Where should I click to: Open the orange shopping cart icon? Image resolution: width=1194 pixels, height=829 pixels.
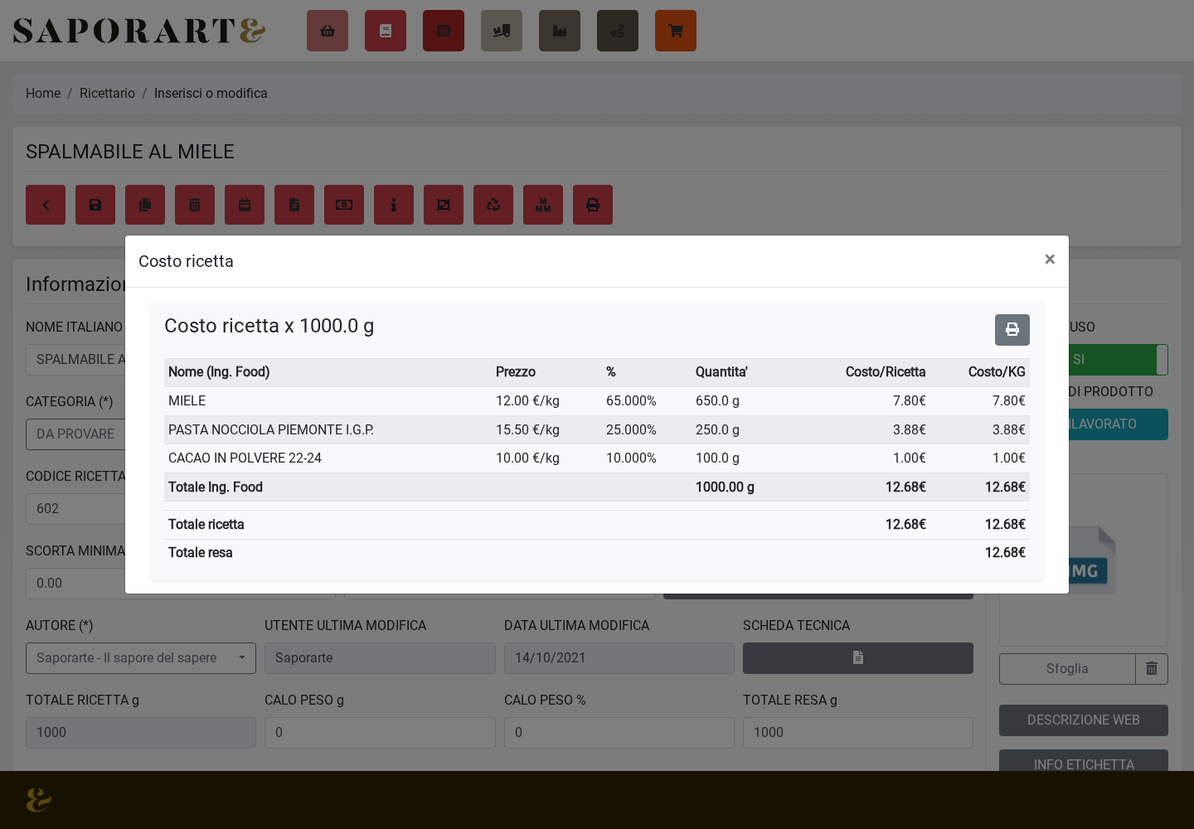pos(676,31)
